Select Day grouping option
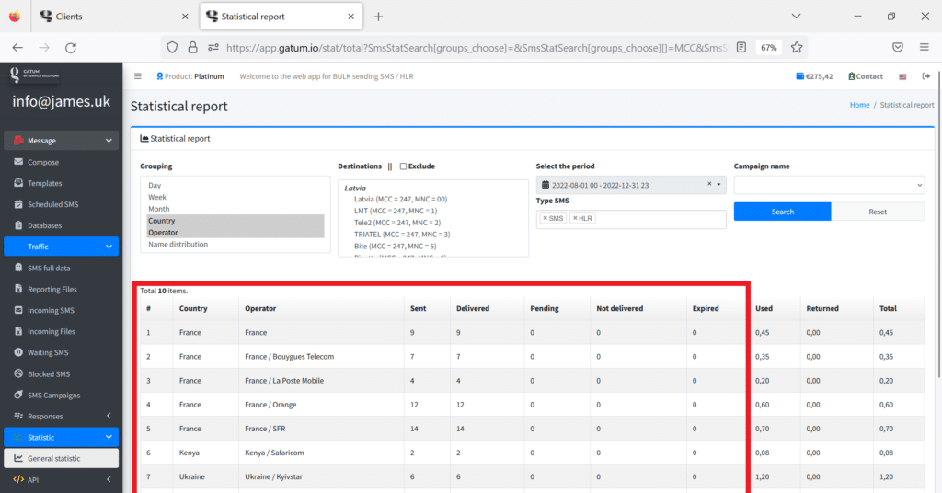 tap(235, 186)
